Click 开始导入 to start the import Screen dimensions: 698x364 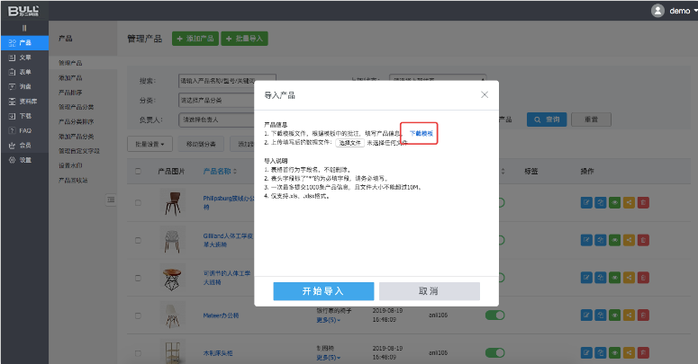323,291
